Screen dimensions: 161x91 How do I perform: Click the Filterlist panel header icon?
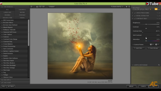point(2,7)
